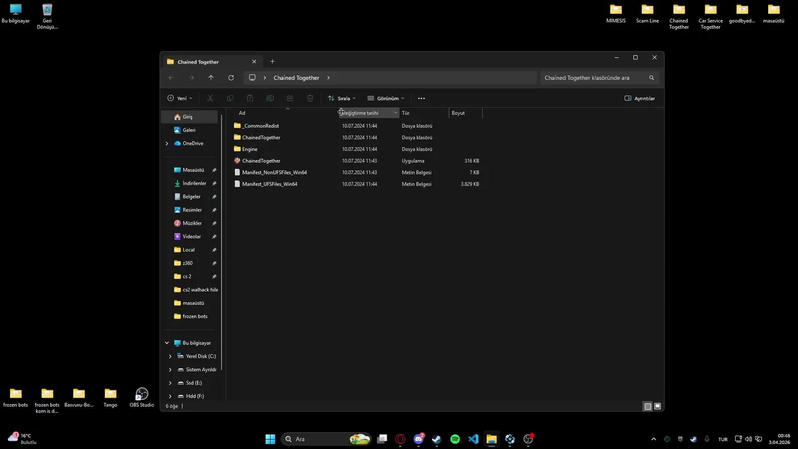Click the Share icon in the toolbar

pos(290,99)
